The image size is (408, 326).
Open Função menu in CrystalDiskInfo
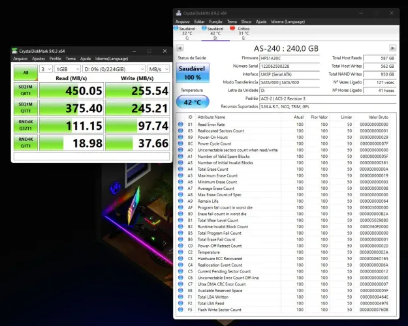(215, 22)
